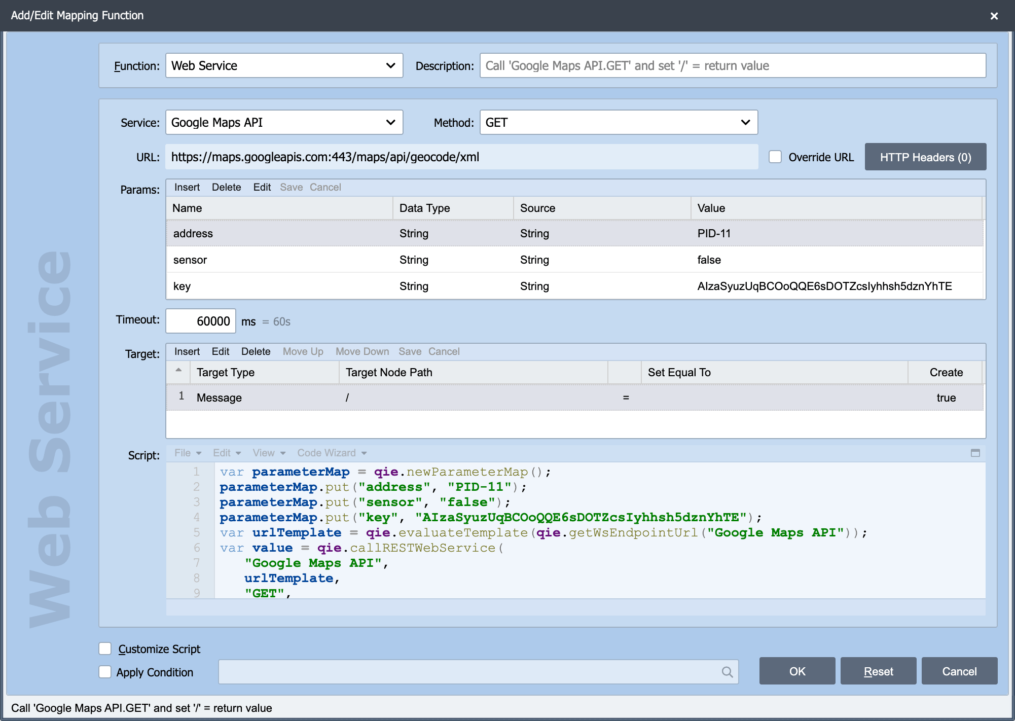Image resolution: width=1015 pixels, height=721 pixels.
Task: Click Delete in the Target toolbar
Action: coord(256,351)
